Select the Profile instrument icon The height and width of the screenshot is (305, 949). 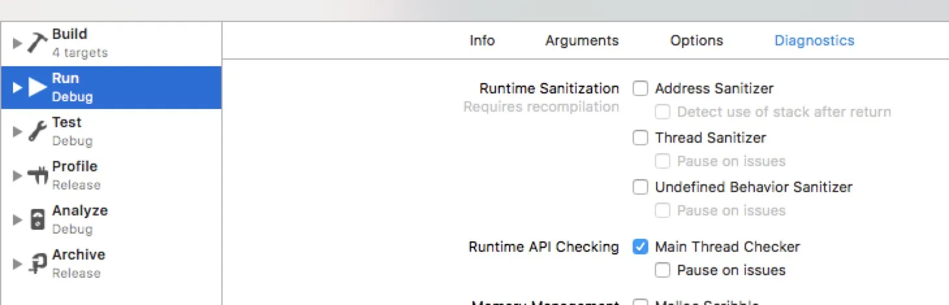click(x=37, y=175)
